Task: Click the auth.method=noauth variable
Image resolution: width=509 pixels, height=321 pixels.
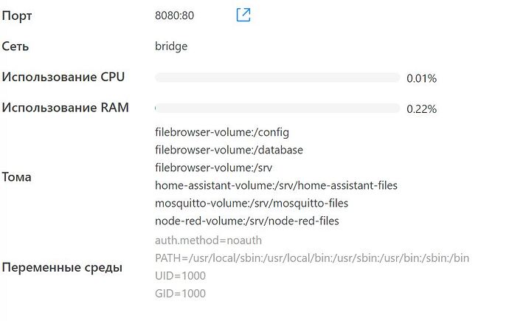Action: coord(209,241)
